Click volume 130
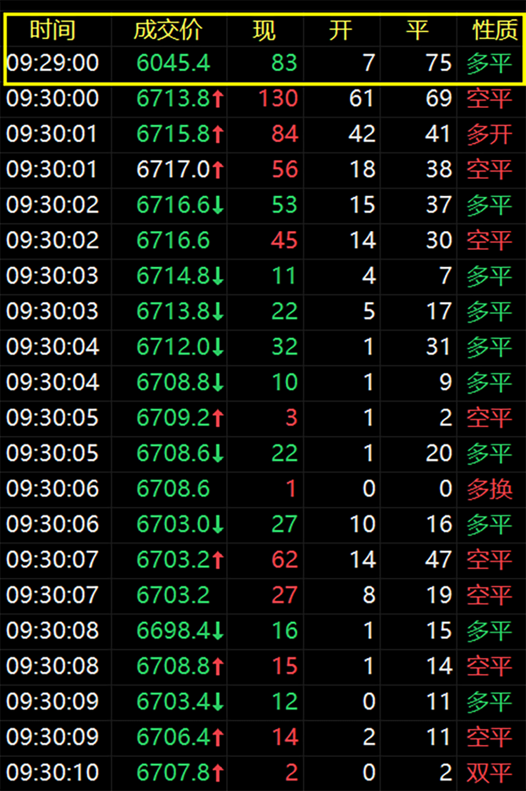 pos(278,99)
